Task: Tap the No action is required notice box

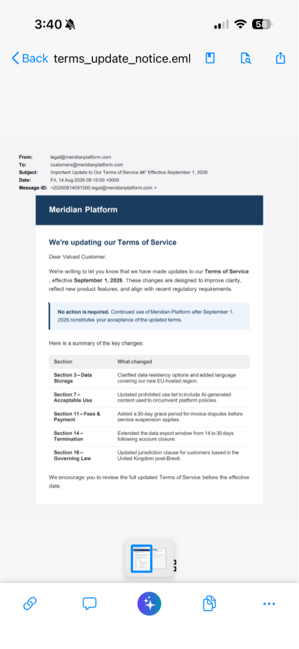Action: (x=149, y=316)
